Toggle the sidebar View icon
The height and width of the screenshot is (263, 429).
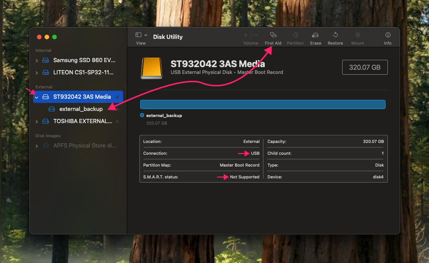point(138,35)
